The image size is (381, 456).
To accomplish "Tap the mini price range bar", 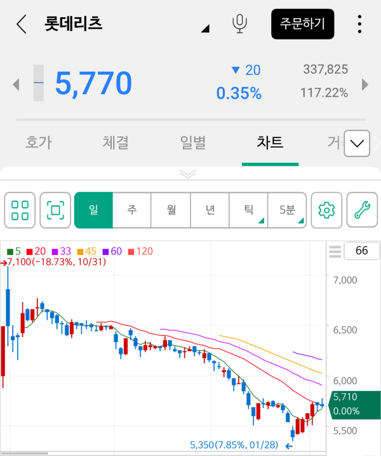I will (39, 83).
